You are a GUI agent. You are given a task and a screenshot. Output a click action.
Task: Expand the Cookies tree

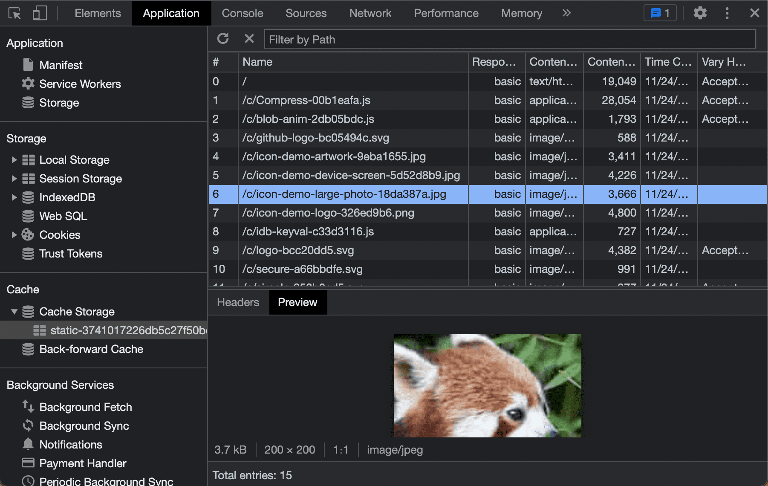pyautogui.click(x=14, y=234)
